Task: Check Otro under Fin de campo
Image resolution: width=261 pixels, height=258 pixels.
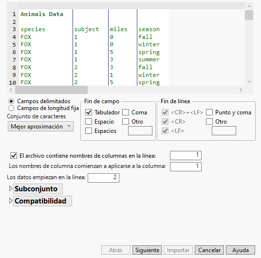Action: point(126,122)
